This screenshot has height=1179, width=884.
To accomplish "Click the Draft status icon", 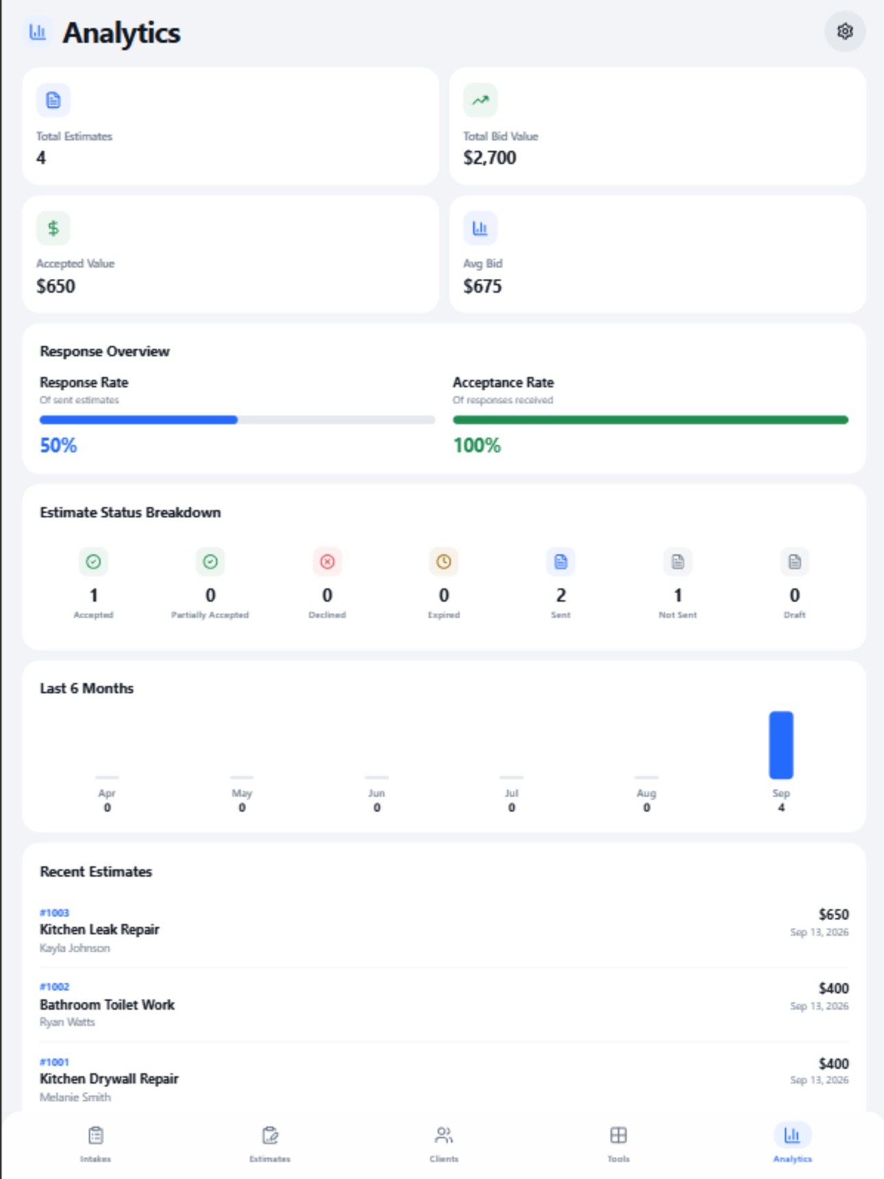I will 795,561.
